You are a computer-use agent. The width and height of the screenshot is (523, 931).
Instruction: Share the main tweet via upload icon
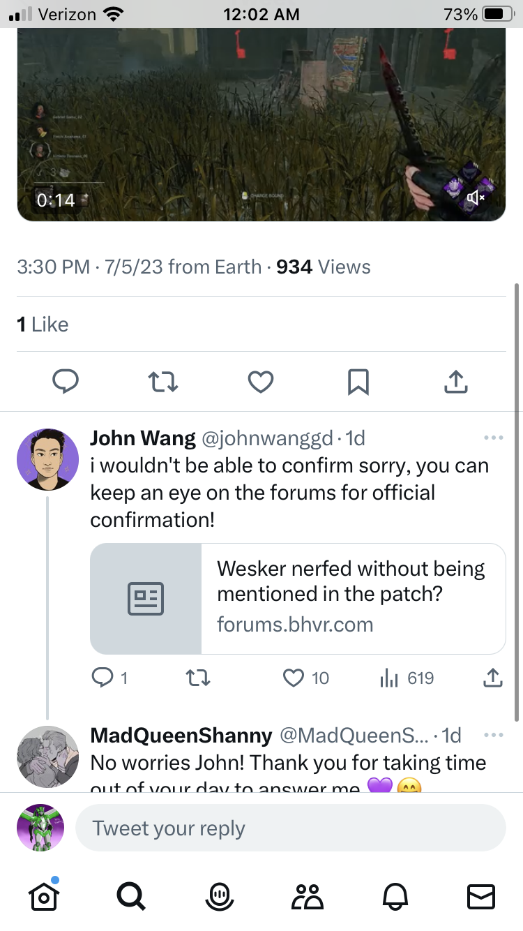tap(455, 381)
